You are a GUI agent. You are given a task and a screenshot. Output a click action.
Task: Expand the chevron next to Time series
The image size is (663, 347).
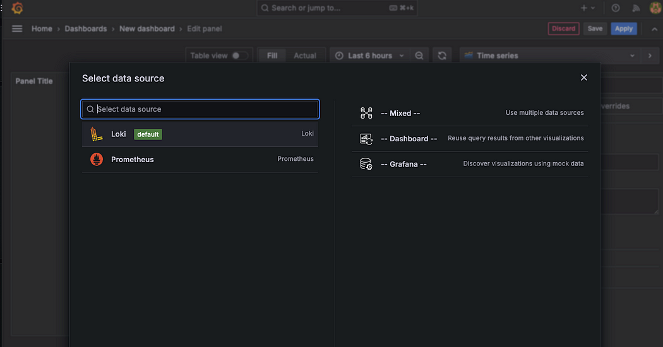click(650, 56)
